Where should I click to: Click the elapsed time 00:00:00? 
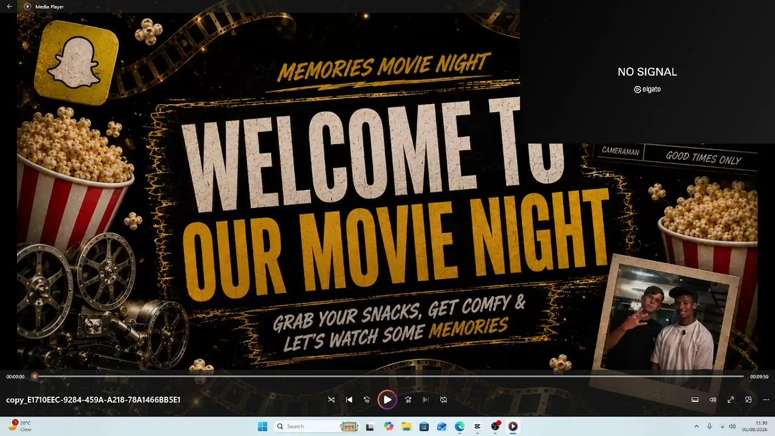(x=15, y=377)
